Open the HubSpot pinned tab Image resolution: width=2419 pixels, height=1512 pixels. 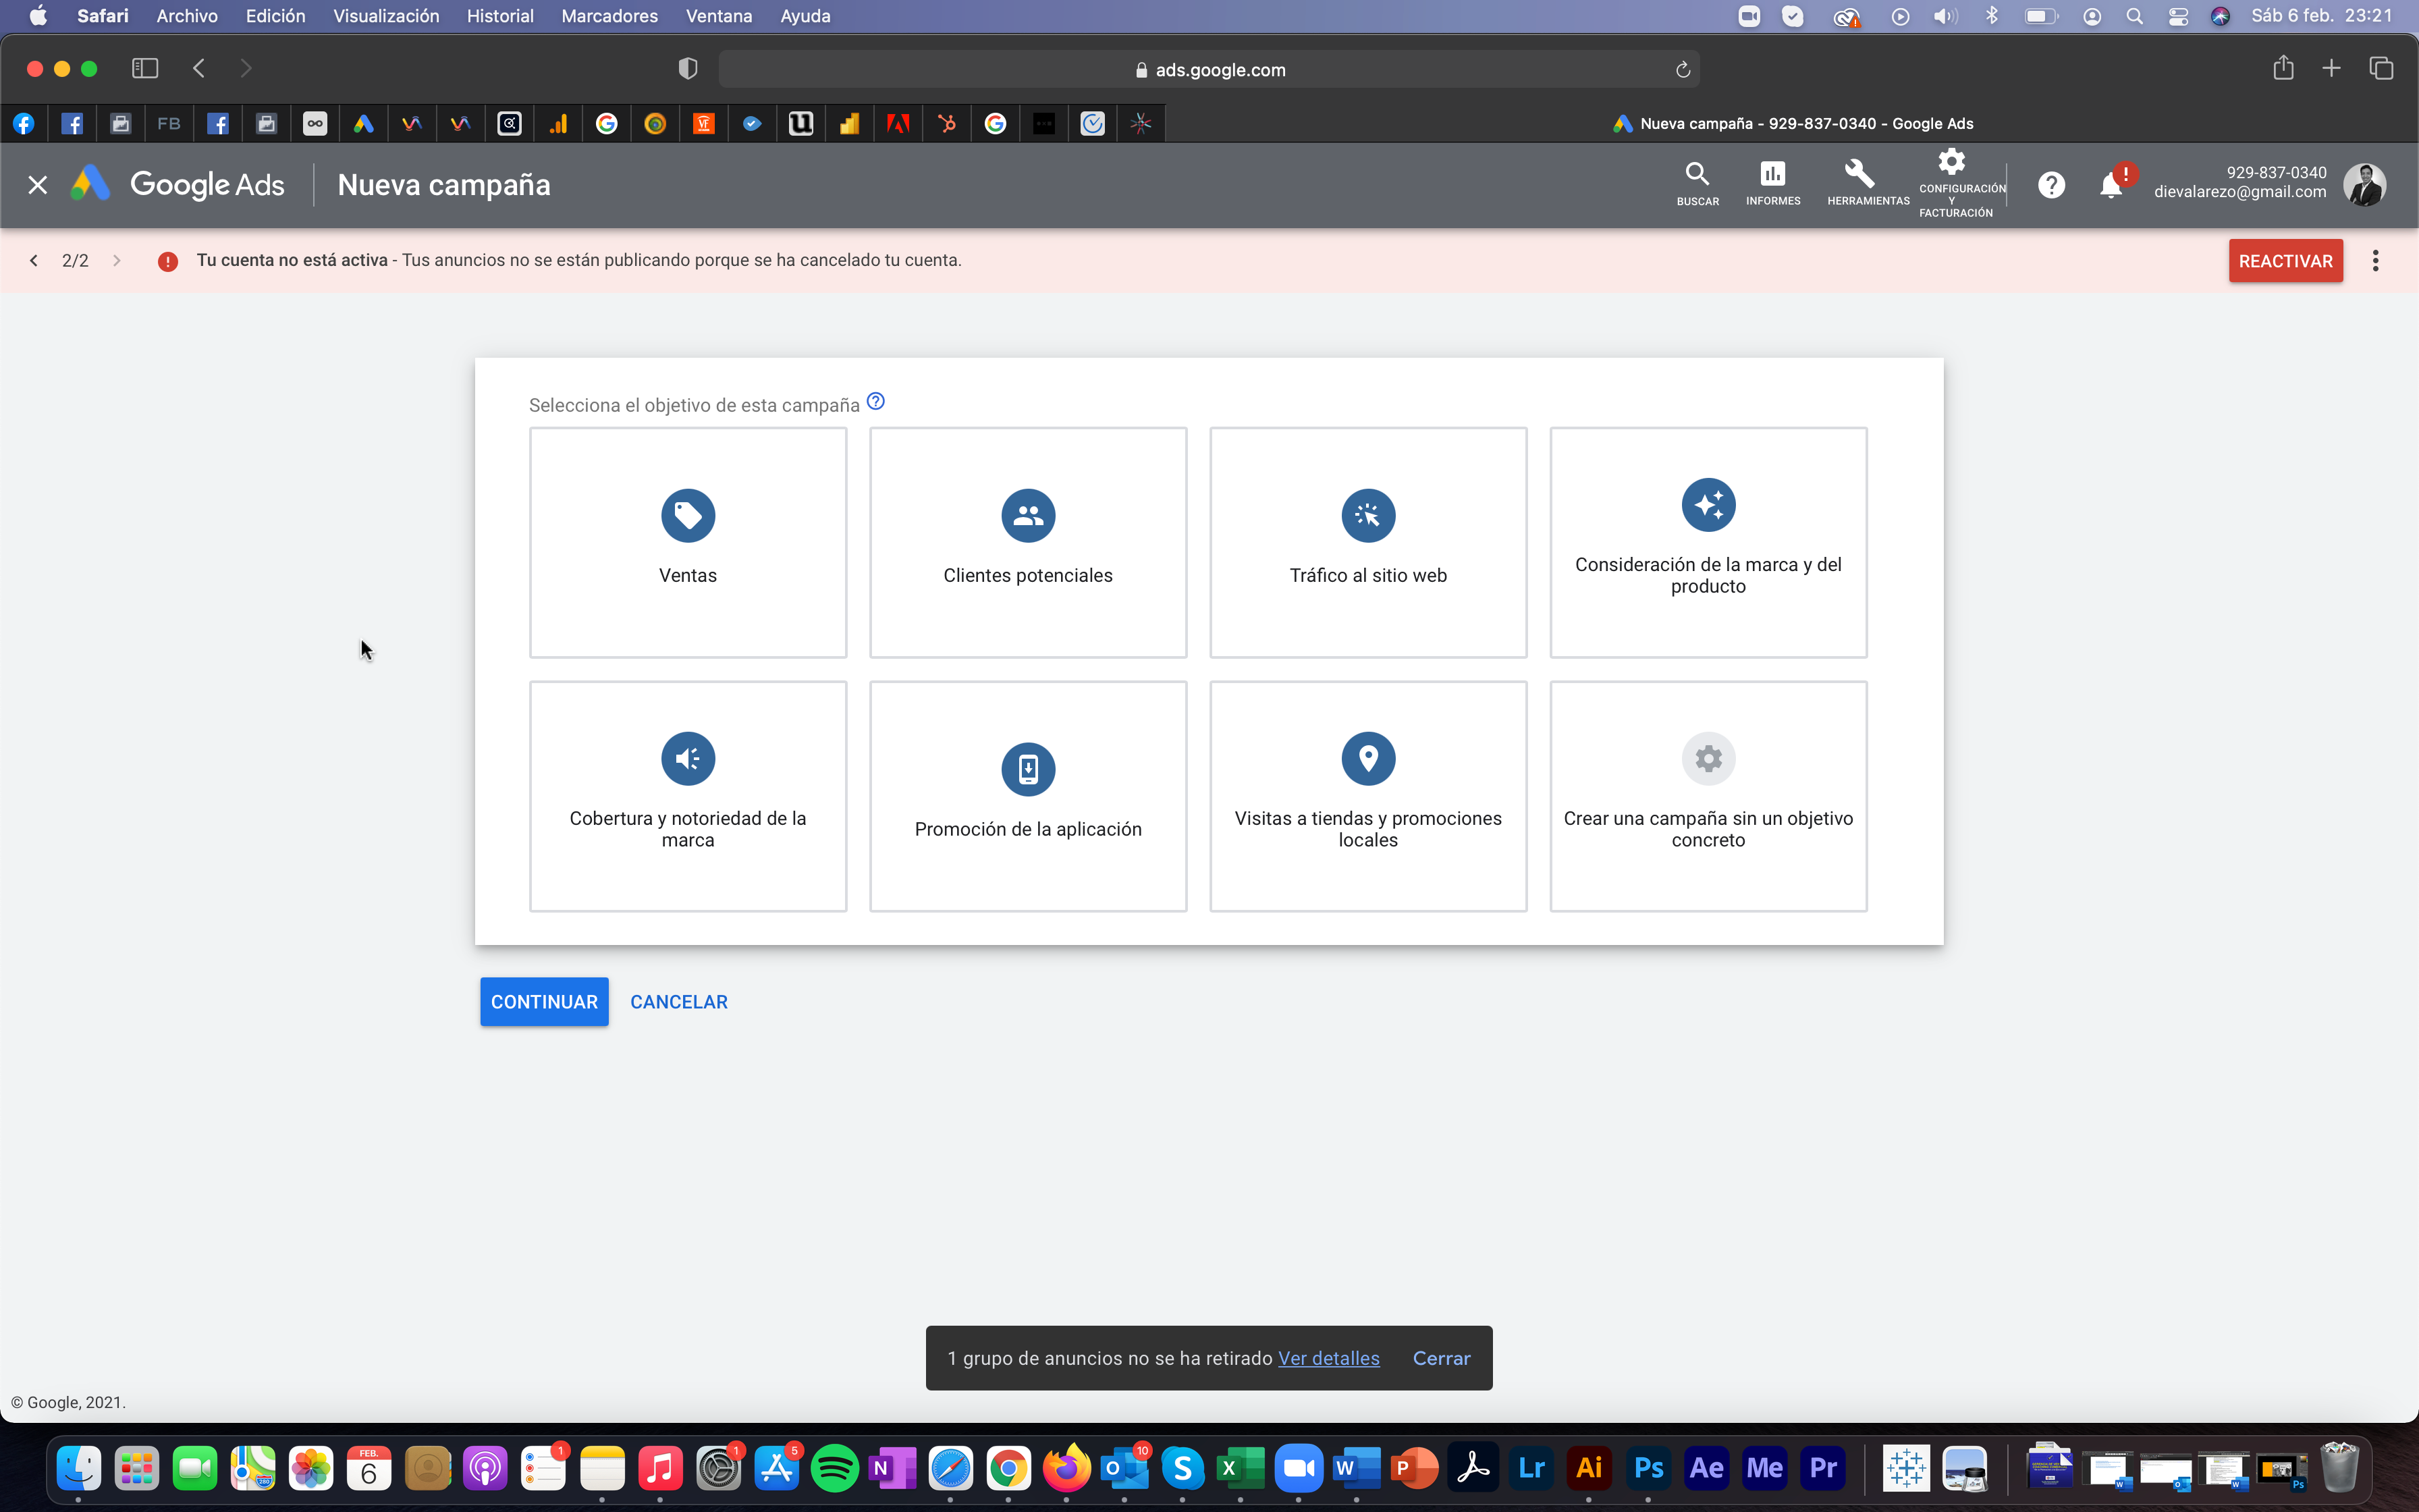click(x=946, y=123)
